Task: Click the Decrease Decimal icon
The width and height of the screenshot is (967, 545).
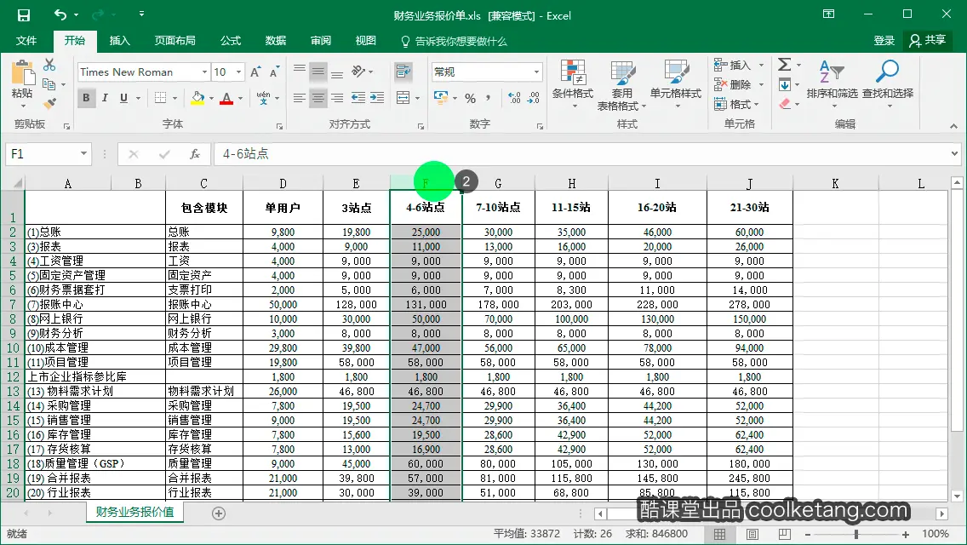Action: tap(534, 98)
